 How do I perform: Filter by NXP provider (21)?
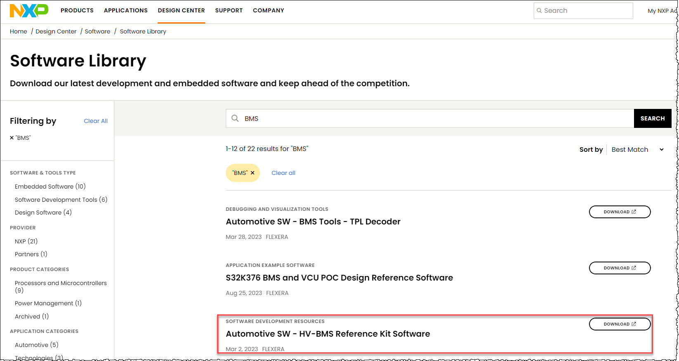(x=26, y=241)
